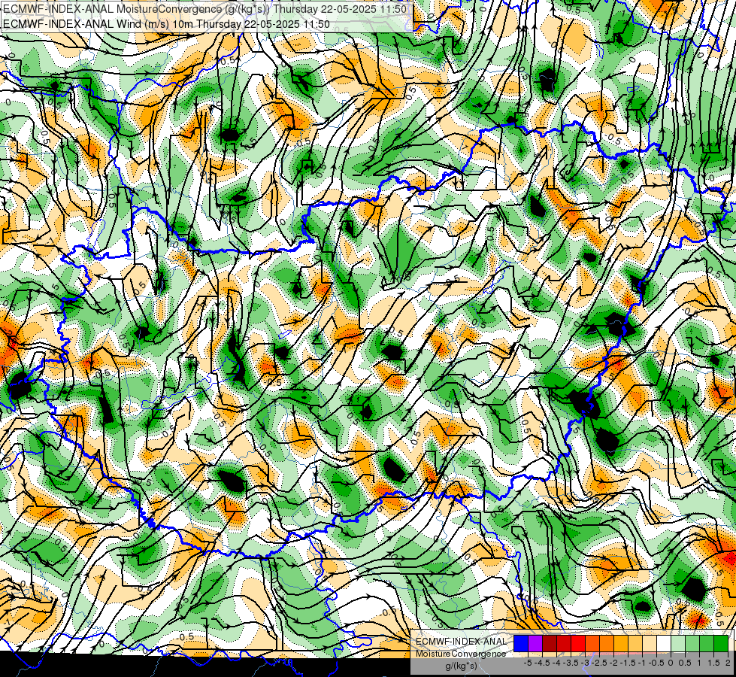Click the legend tick label 2
This screenshot has height=677, width=736.
click(x=728, y=663)
